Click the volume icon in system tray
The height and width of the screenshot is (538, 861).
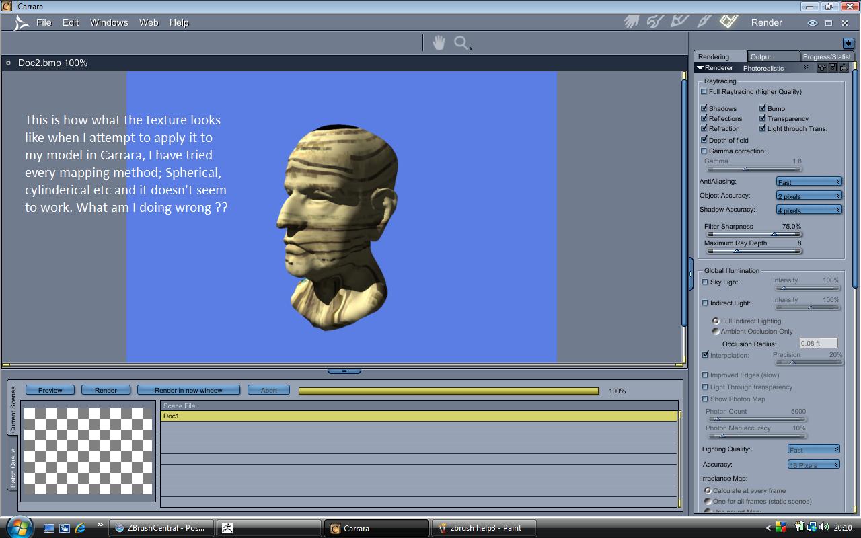coord(825,528)
